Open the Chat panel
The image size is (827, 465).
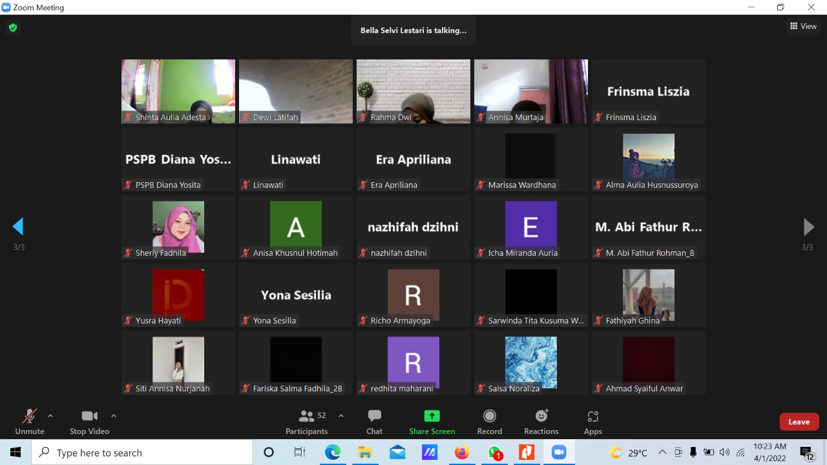pos(374,421)
